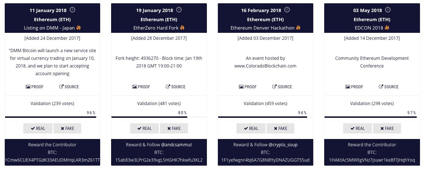
Task: Click fire icon next to EtherZero Hard Fork
Action: [x=182, y=28]
